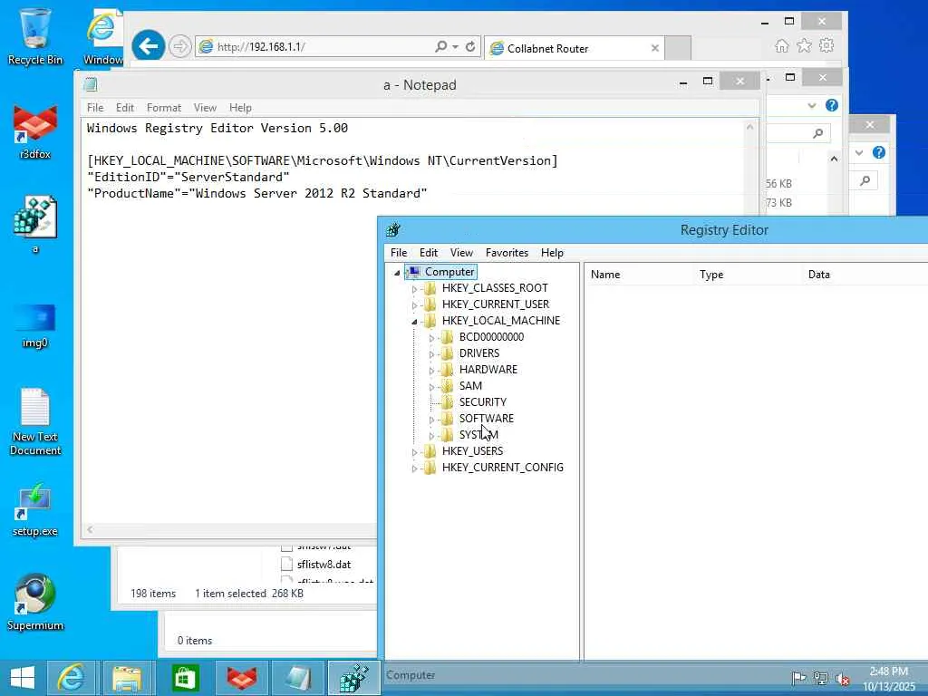Expand the SOFTWARE key
Viewport: 928px width, 696px height.
[x=431, y=420]
